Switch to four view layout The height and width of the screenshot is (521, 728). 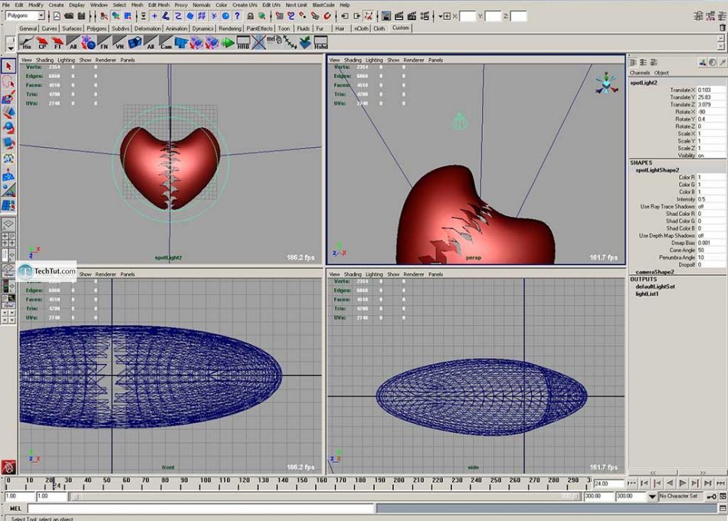[x=8, y=240]
